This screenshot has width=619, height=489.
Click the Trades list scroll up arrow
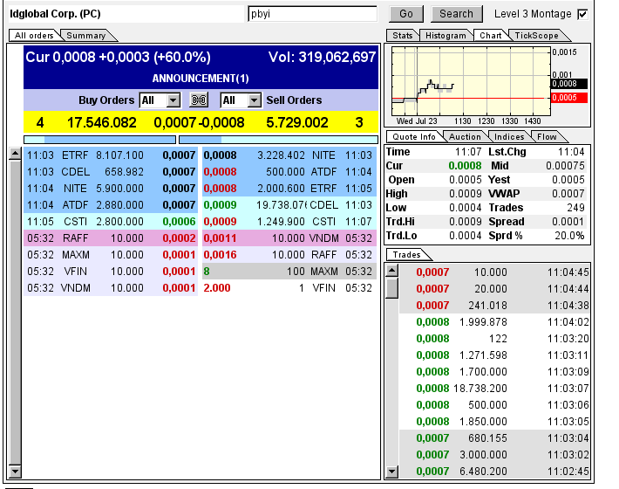[392, 270]
